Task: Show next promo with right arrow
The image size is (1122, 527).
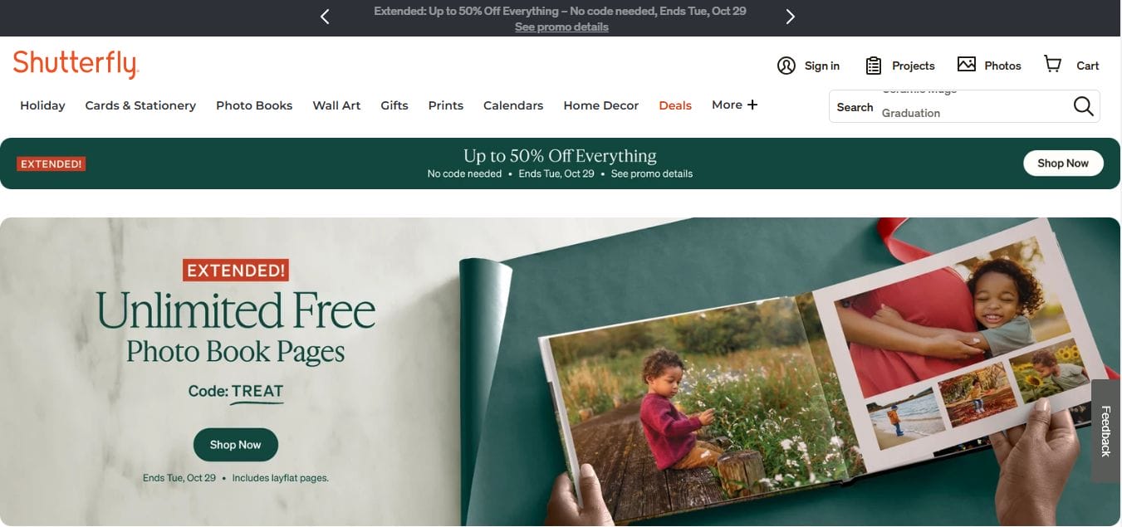Action: pos(790,17)
